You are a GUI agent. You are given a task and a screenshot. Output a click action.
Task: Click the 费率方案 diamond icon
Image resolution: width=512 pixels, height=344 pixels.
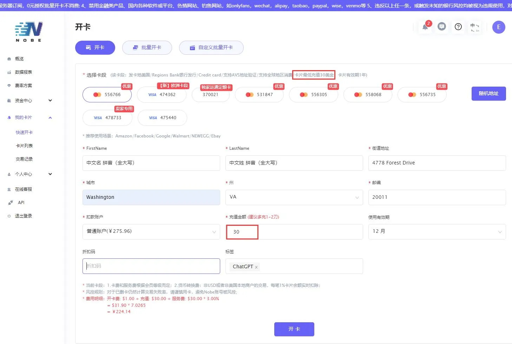[9, 86]
